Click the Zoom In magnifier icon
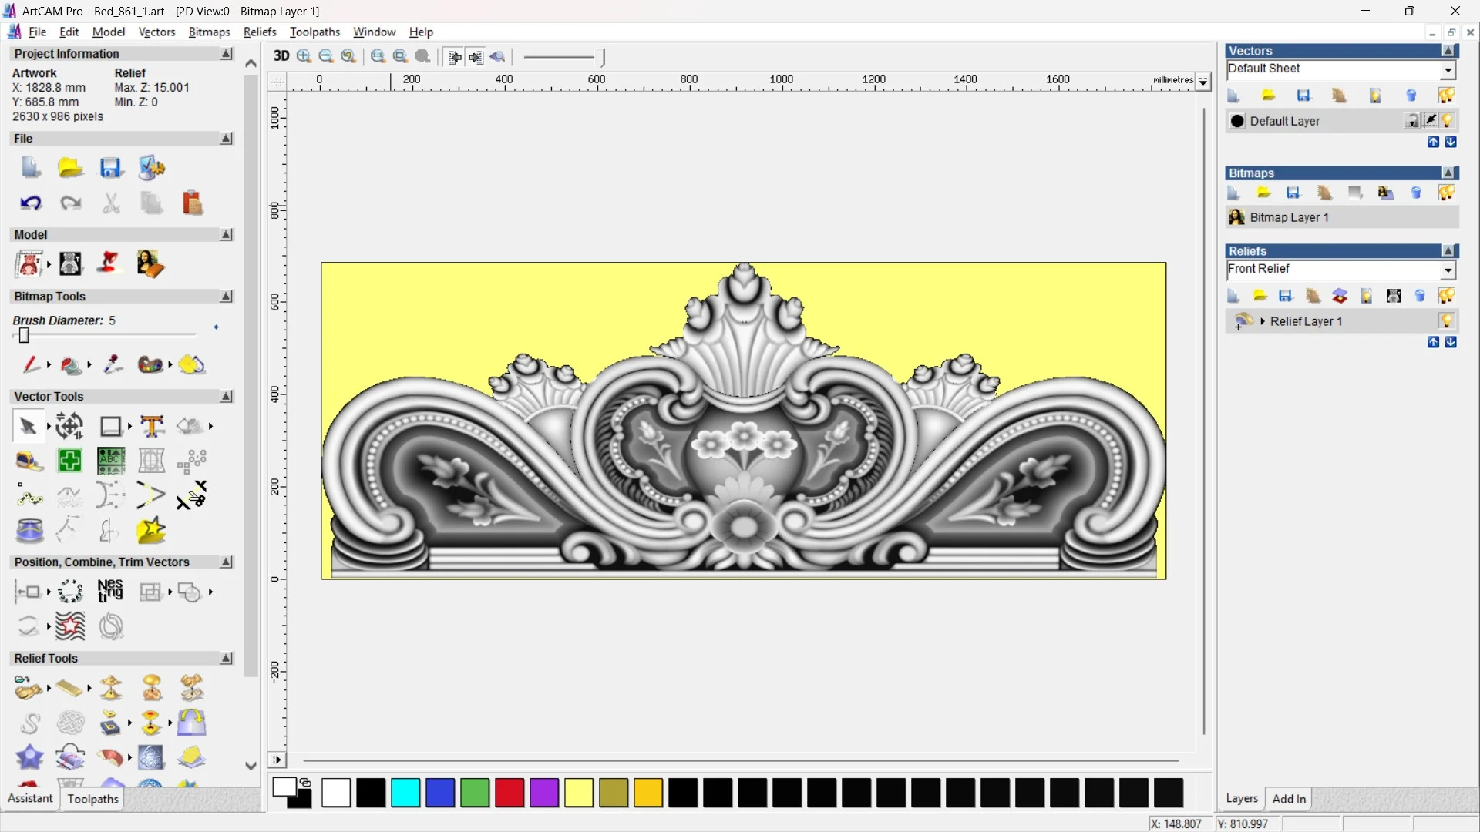The height and width of the screenshot is (832, 1480). (x=304, y=56)
